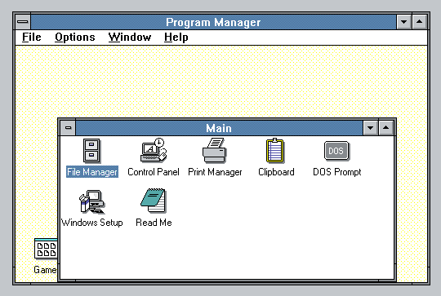
Task: Click the Windows Setup label
Action: [92, 223]
